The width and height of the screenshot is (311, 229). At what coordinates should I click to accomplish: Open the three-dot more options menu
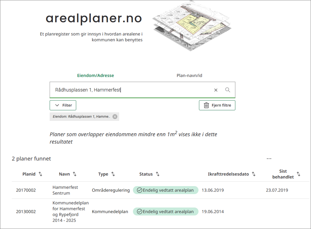tap(269, 159)
